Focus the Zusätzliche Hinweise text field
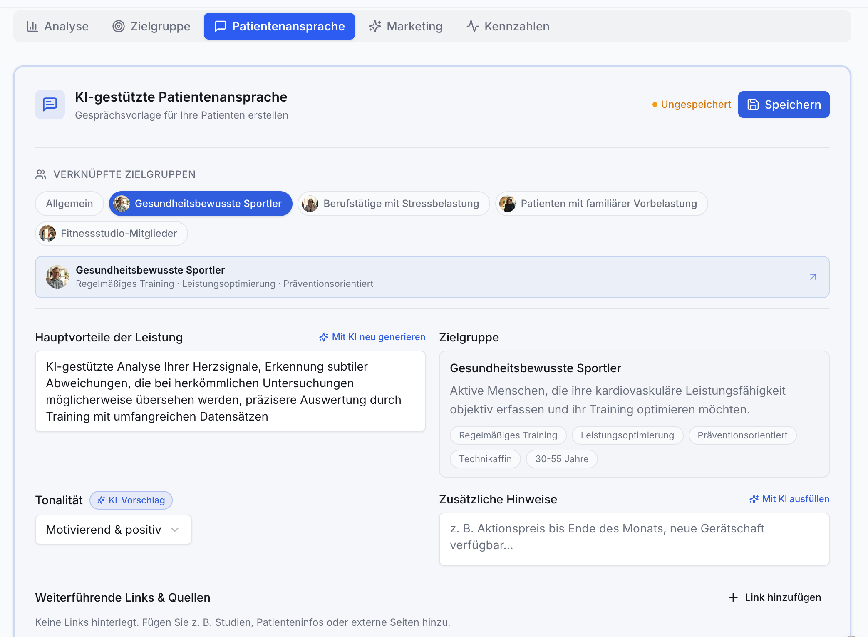The image size is (868, 637). click(634, 539)
